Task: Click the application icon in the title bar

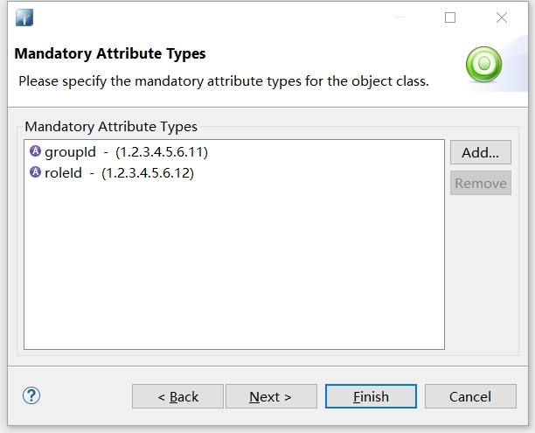Action: 24,17
